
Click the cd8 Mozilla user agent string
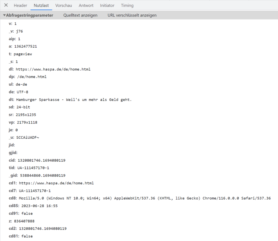click(145, 198)
